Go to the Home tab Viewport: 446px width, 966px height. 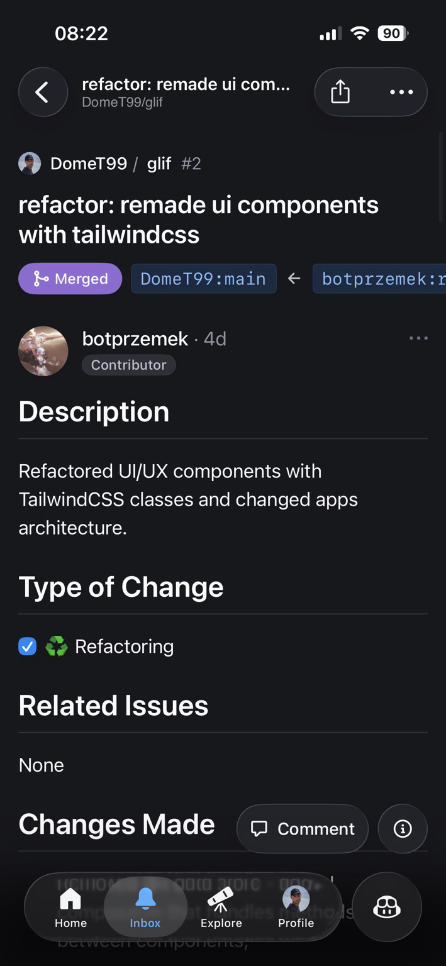[70, 908]
